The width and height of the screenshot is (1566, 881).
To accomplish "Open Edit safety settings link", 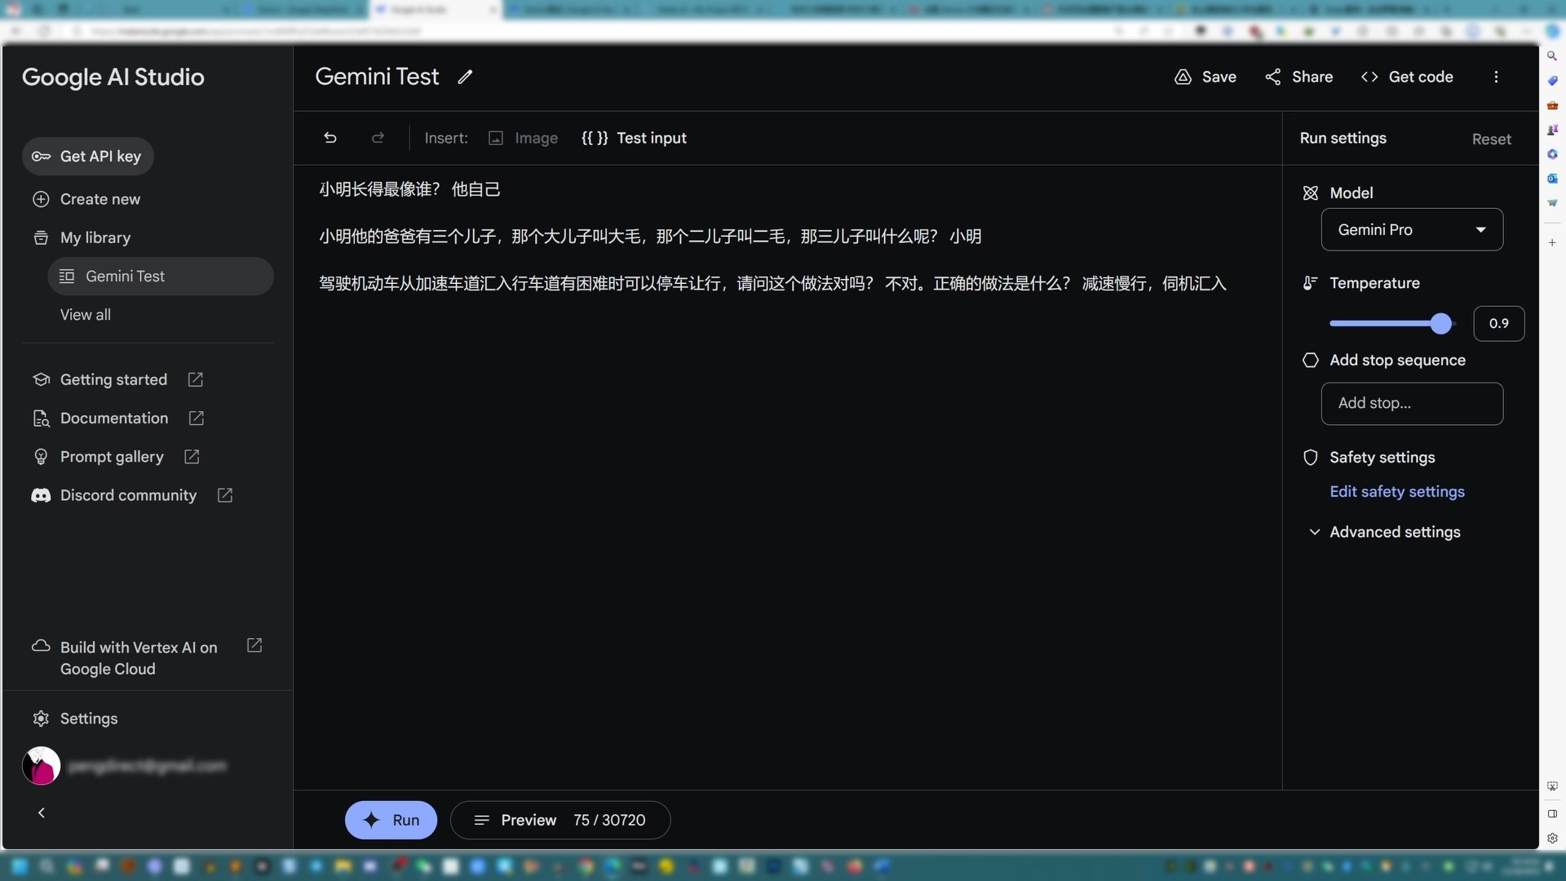I will pos(1396,492).
